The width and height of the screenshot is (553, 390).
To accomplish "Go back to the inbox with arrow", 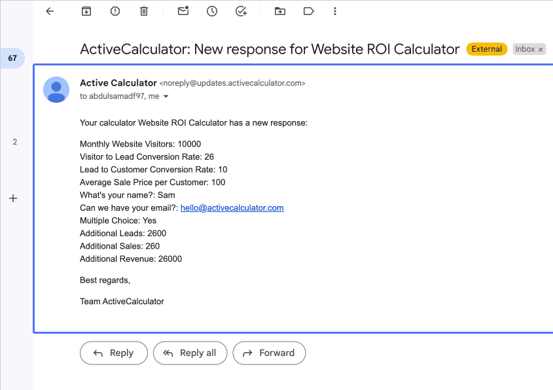I will click(x=50, y=11).
